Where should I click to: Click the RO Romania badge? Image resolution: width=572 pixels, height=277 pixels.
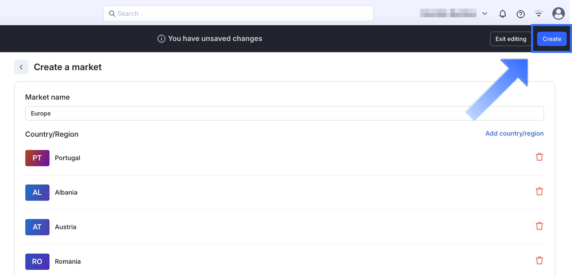click(x=37, y=262)
